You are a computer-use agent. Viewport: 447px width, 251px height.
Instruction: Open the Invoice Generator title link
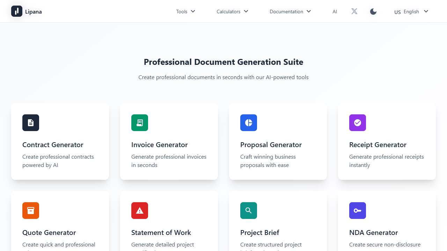pyautogui.click(x=159, y=145)
